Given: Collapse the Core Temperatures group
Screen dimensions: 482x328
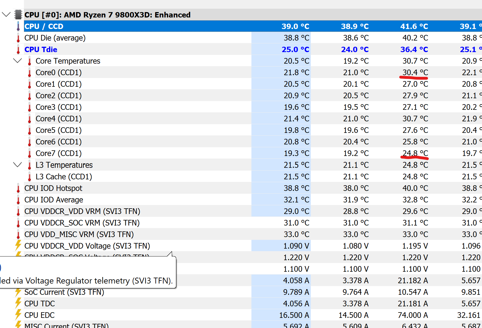Looking at the screenshot, I should tap(17, 61).
